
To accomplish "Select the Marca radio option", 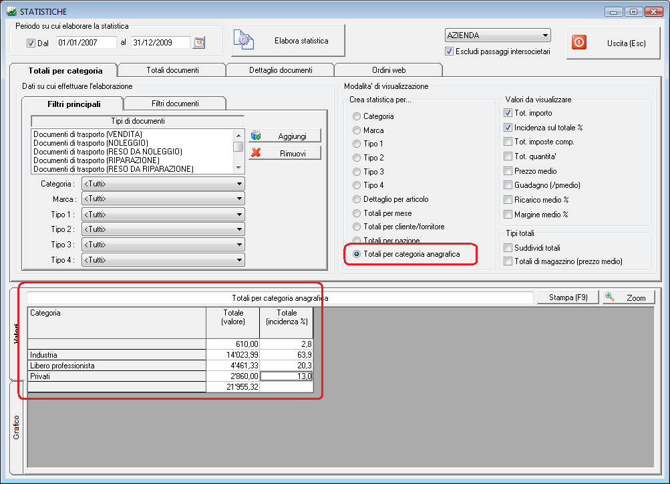I will [x=356, y=130].
